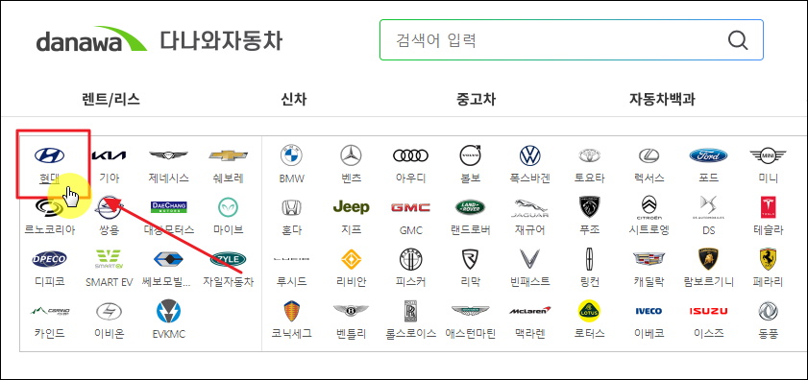
Task: Click the red Tesla logo
Action: [x=768, y=207]
